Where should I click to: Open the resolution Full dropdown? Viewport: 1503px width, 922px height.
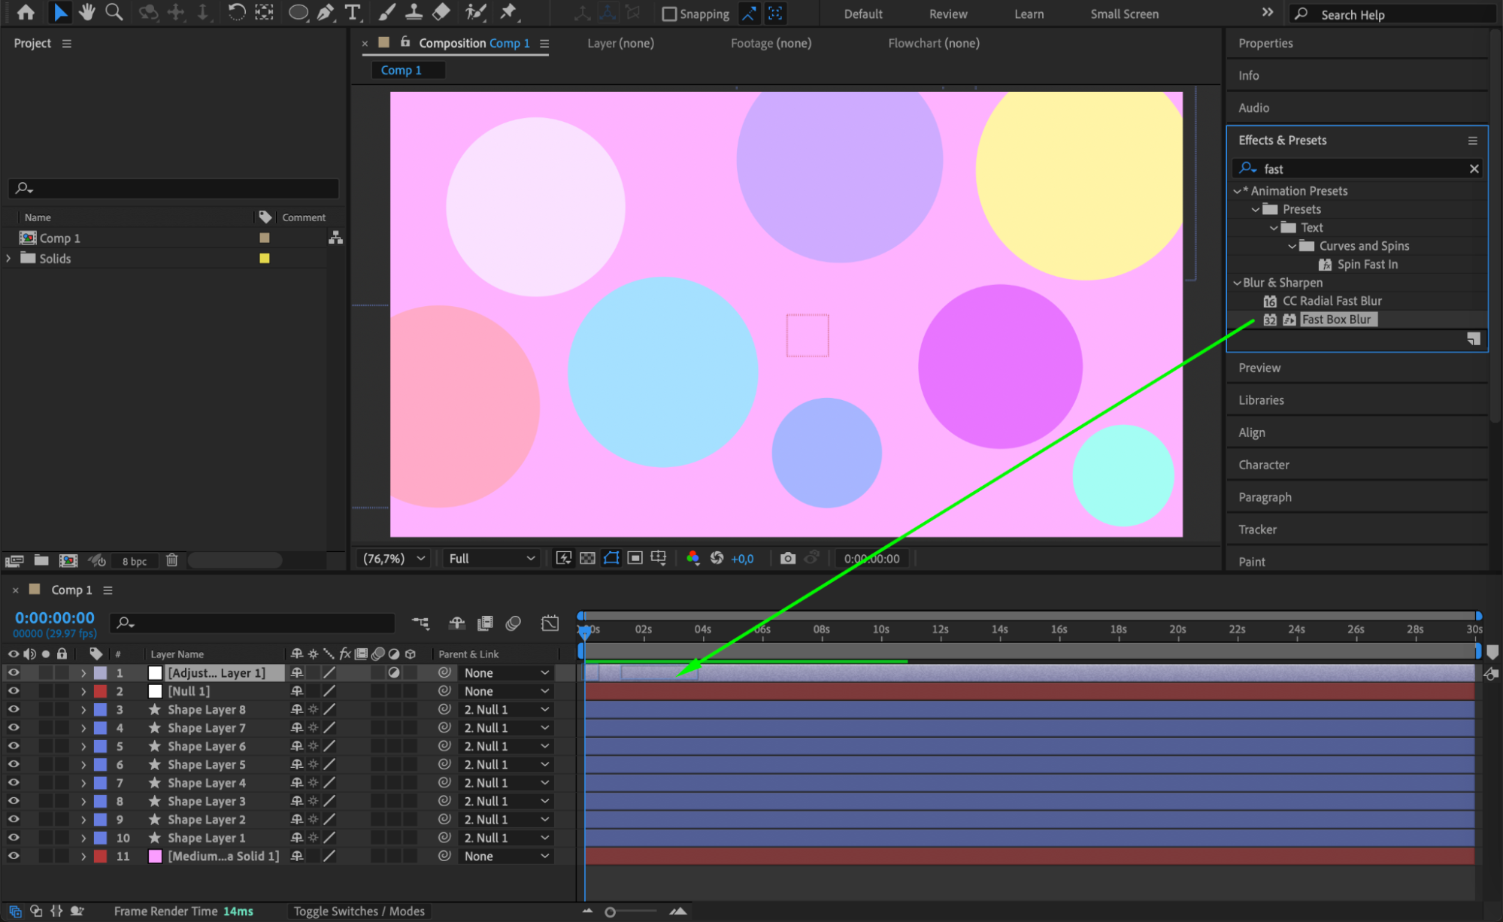491,558
